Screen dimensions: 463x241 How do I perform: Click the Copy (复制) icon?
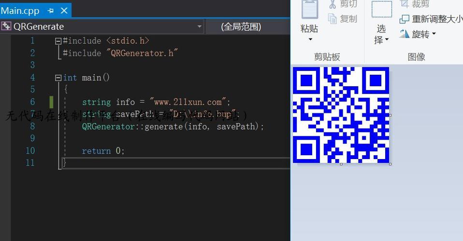[x=333, y=19]
